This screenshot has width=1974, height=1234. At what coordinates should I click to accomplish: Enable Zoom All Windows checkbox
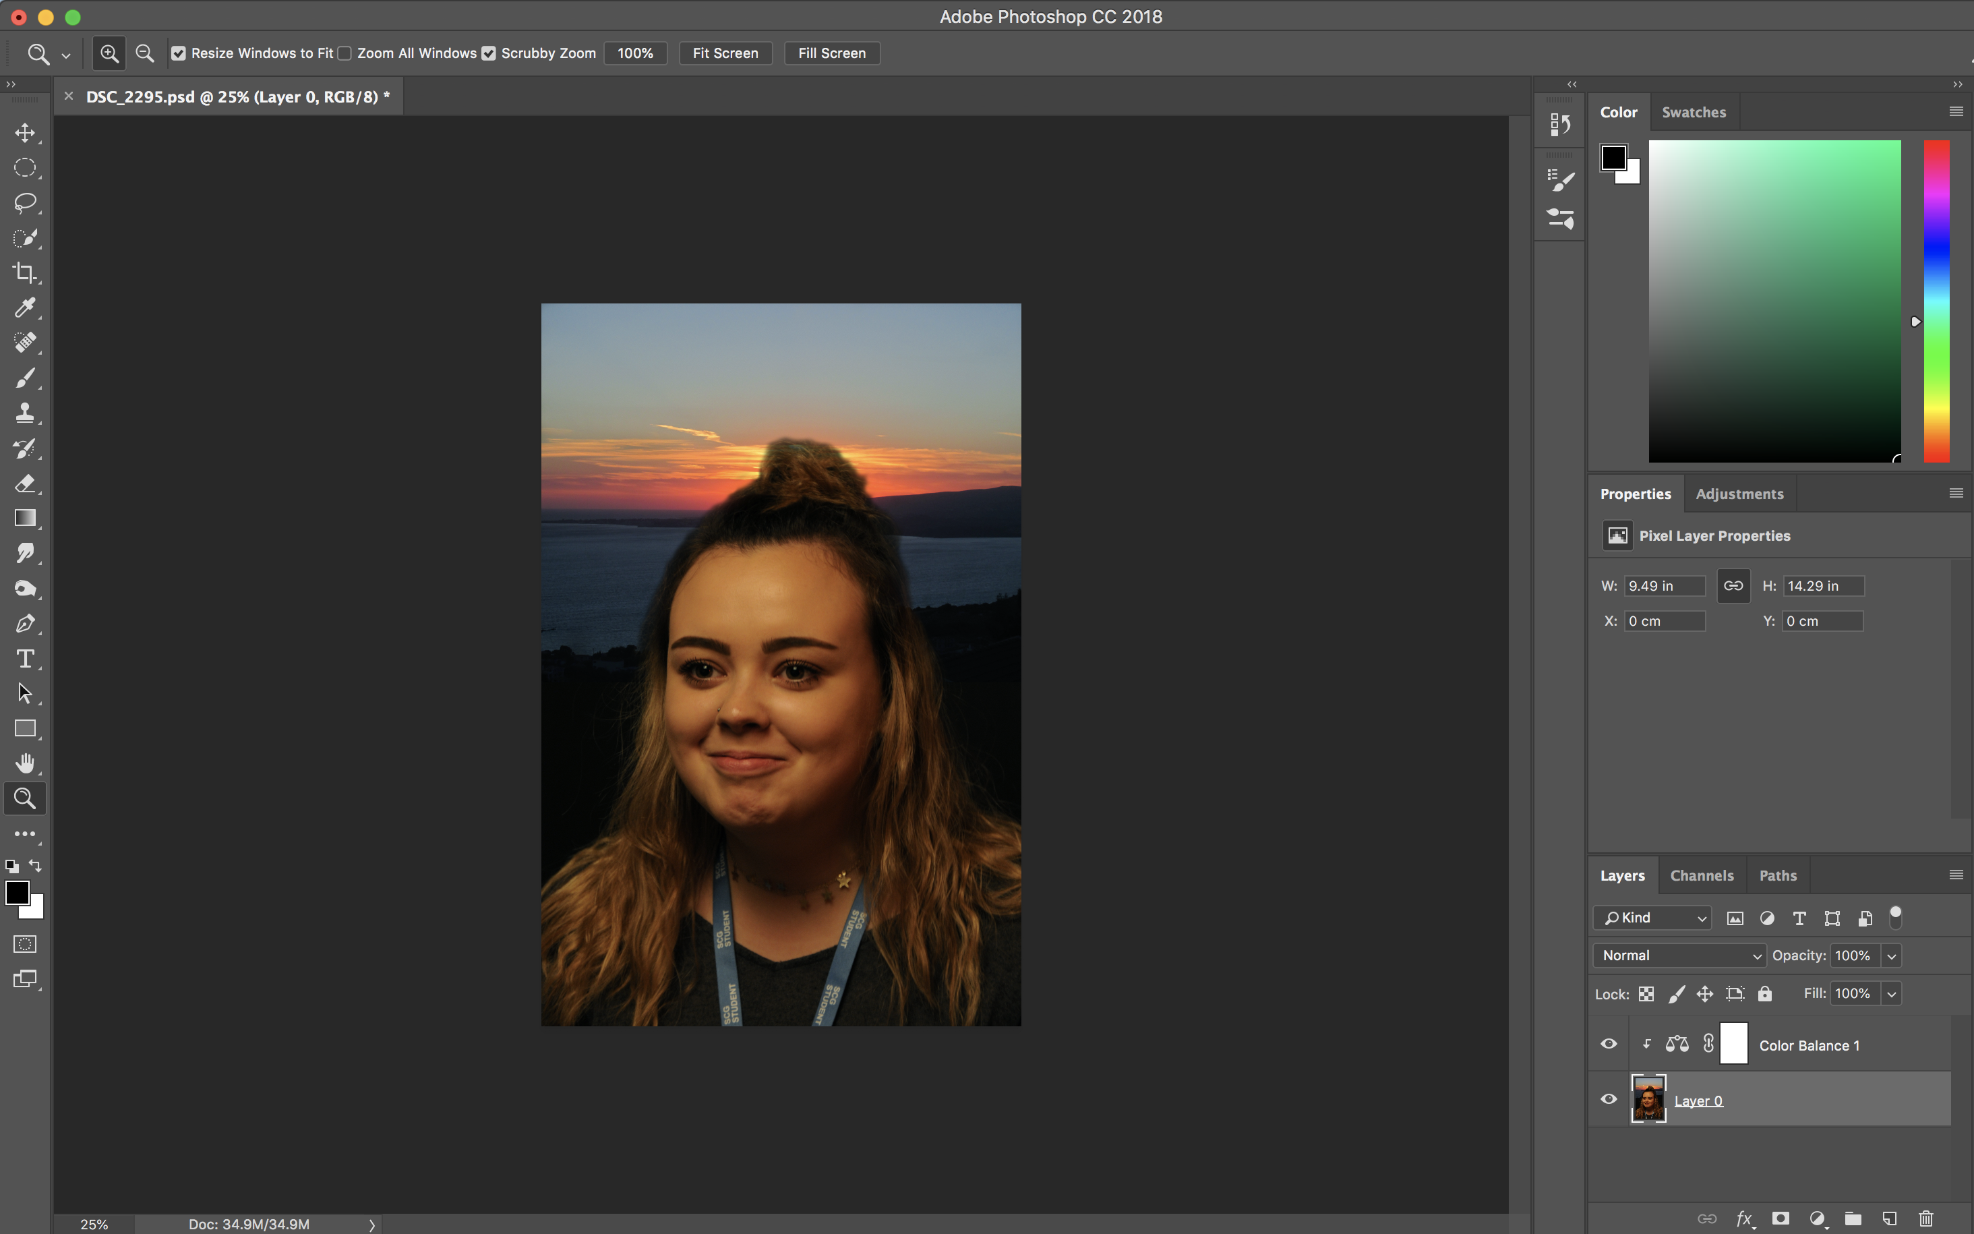click(x=345, y=53)
